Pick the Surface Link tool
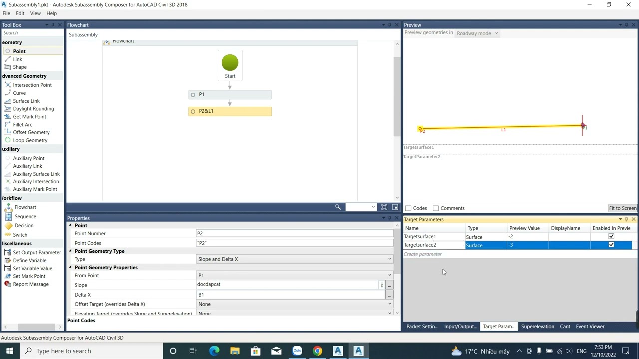Screen dimensions: 639x359 click(26, 101)
